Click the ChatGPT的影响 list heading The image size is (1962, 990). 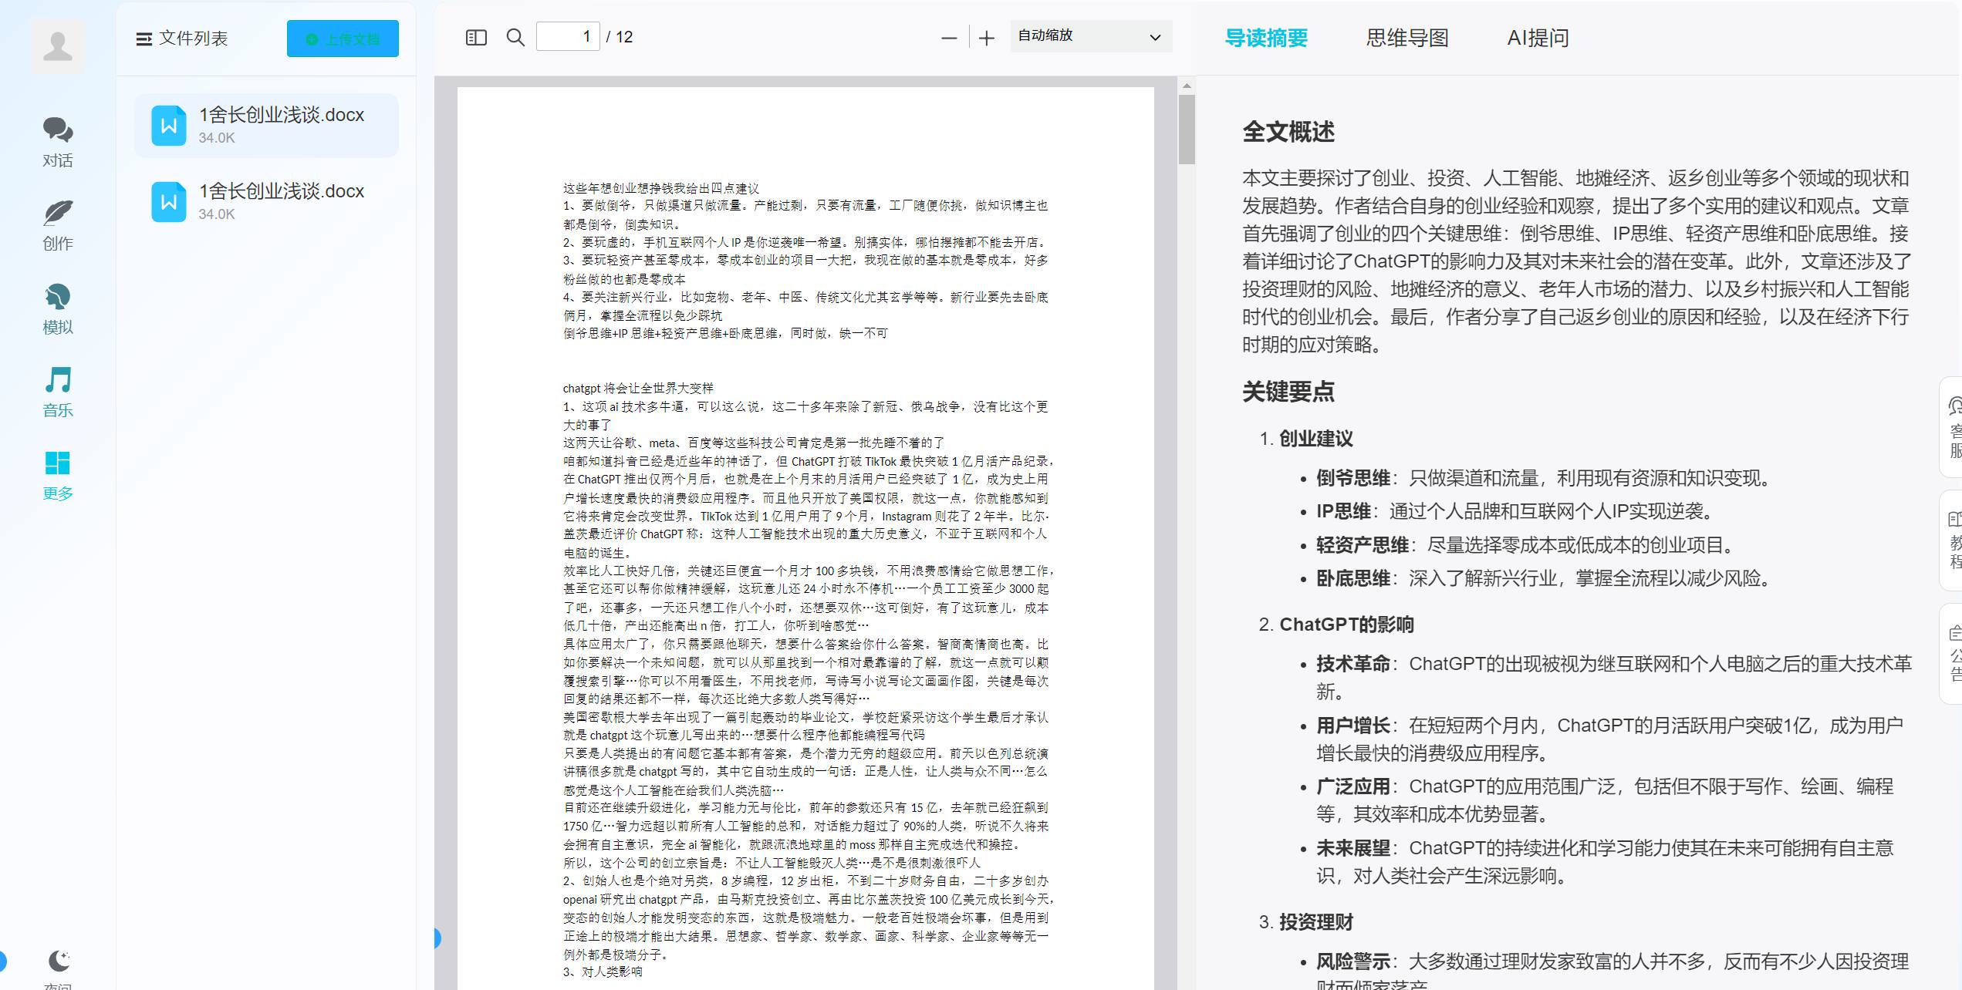click(1346, 625)
